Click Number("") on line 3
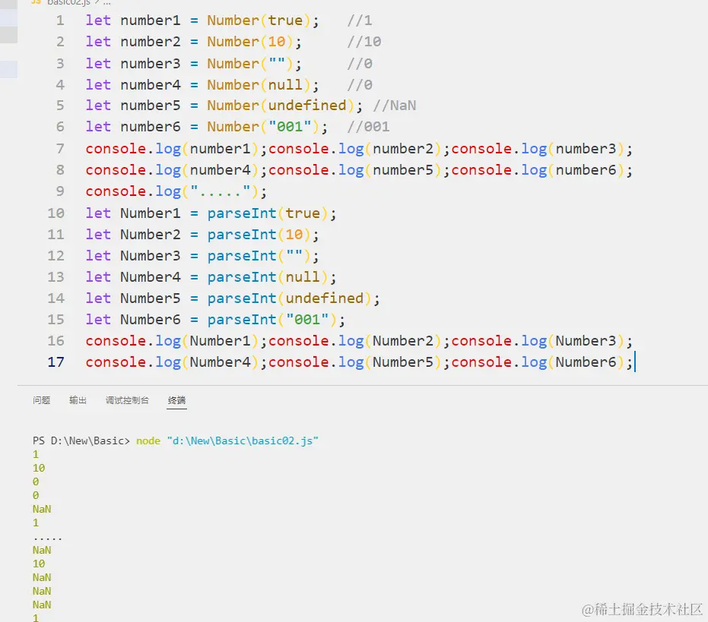The image size is (708, 622). pyautogui.click(x=250, y=64)
